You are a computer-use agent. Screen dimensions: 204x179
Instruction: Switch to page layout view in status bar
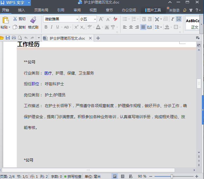click(115, 176)
